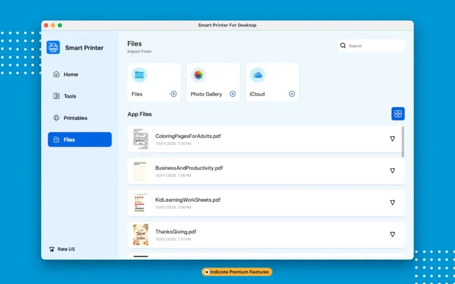Click date text 10/01/2025, 7:37 PM
The height and width of the screenshot is (284, 455).
click(x=173, y=239)
